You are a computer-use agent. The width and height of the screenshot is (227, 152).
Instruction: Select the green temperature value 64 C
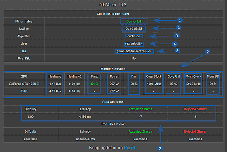(x=95, y=84)
